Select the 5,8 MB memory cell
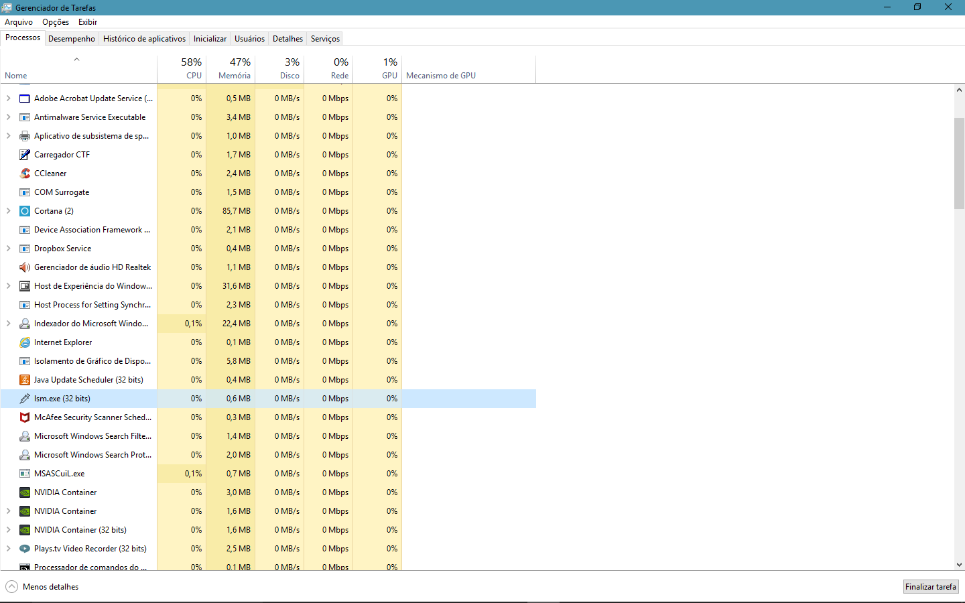 (x=231, y=361)
